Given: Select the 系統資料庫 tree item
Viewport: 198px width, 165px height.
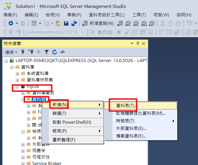Looking at the screenshot, I should point(37,73).
